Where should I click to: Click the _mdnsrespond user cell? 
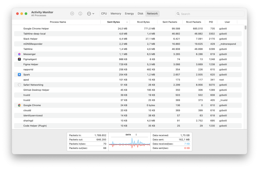pyautogui.click(x=228, y=44)
